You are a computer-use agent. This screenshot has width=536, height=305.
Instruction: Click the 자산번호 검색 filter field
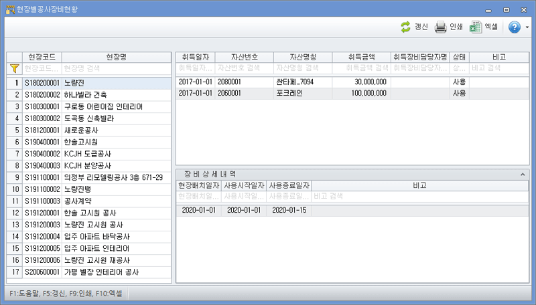[x=245, y=68]
